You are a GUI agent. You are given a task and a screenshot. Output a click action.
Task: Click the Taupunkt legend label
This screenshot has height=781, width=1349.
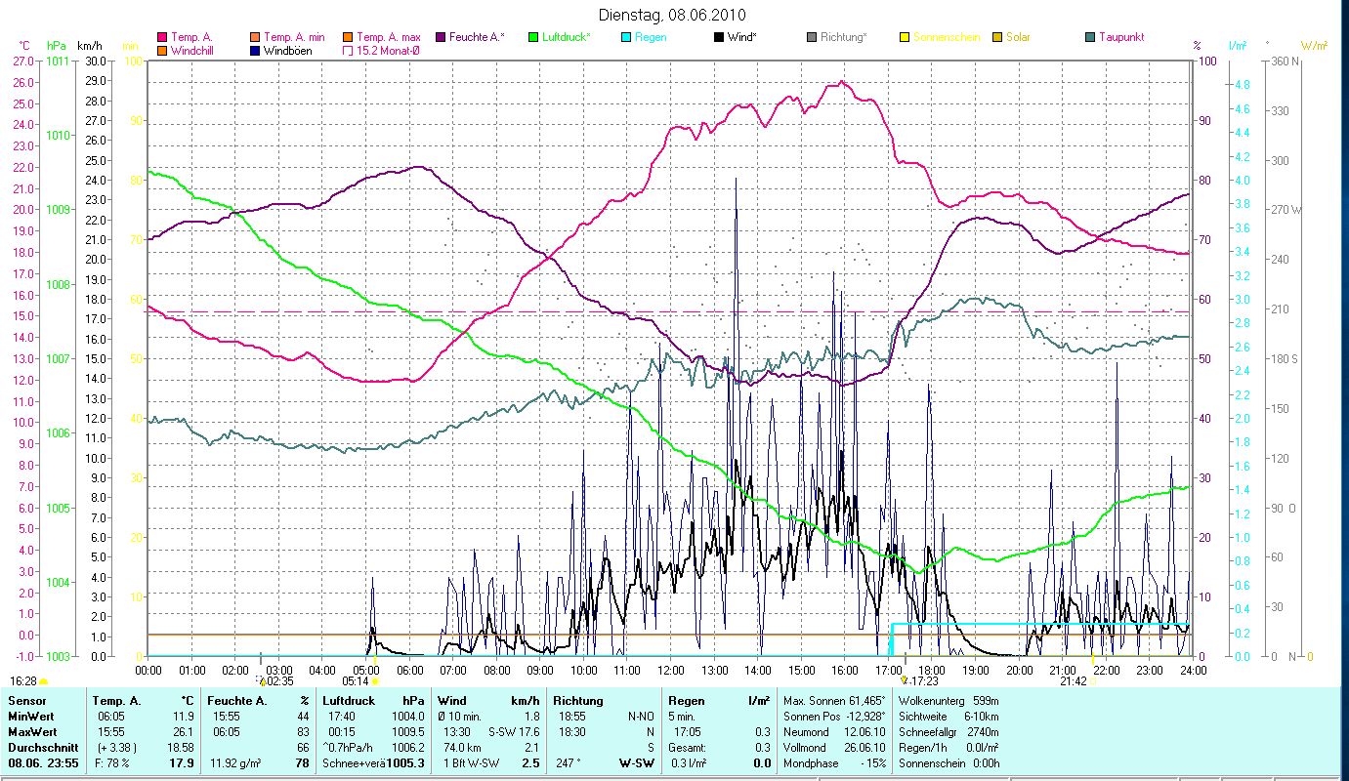coord(1121,37)
